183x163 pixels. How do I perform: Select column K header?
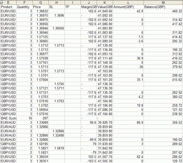105,2
